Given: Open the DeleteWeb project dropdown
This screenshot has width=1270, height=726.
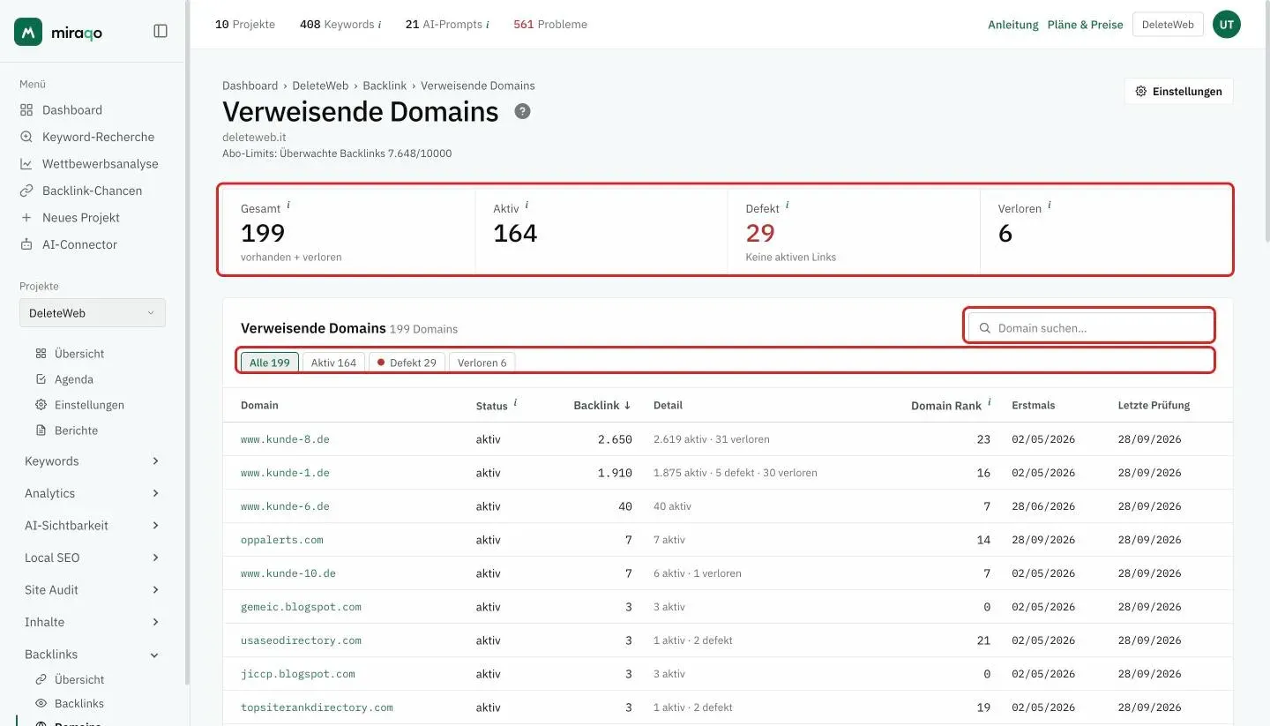Looking at the screenshot, I should click(x=93, y=313).
